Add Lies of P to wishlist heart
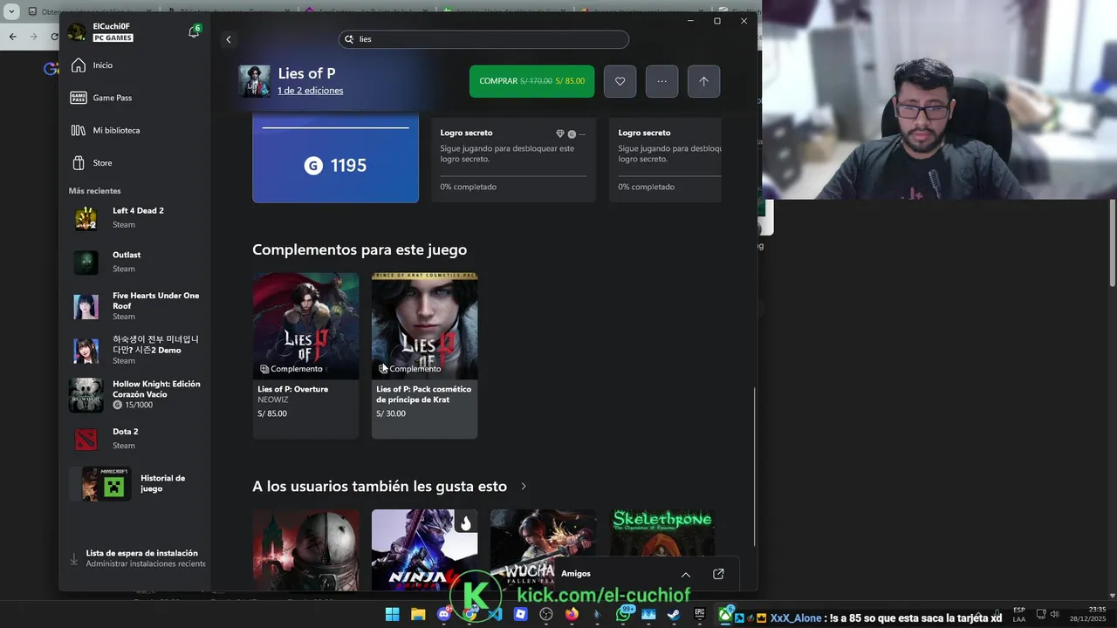 tap(620, 81)
